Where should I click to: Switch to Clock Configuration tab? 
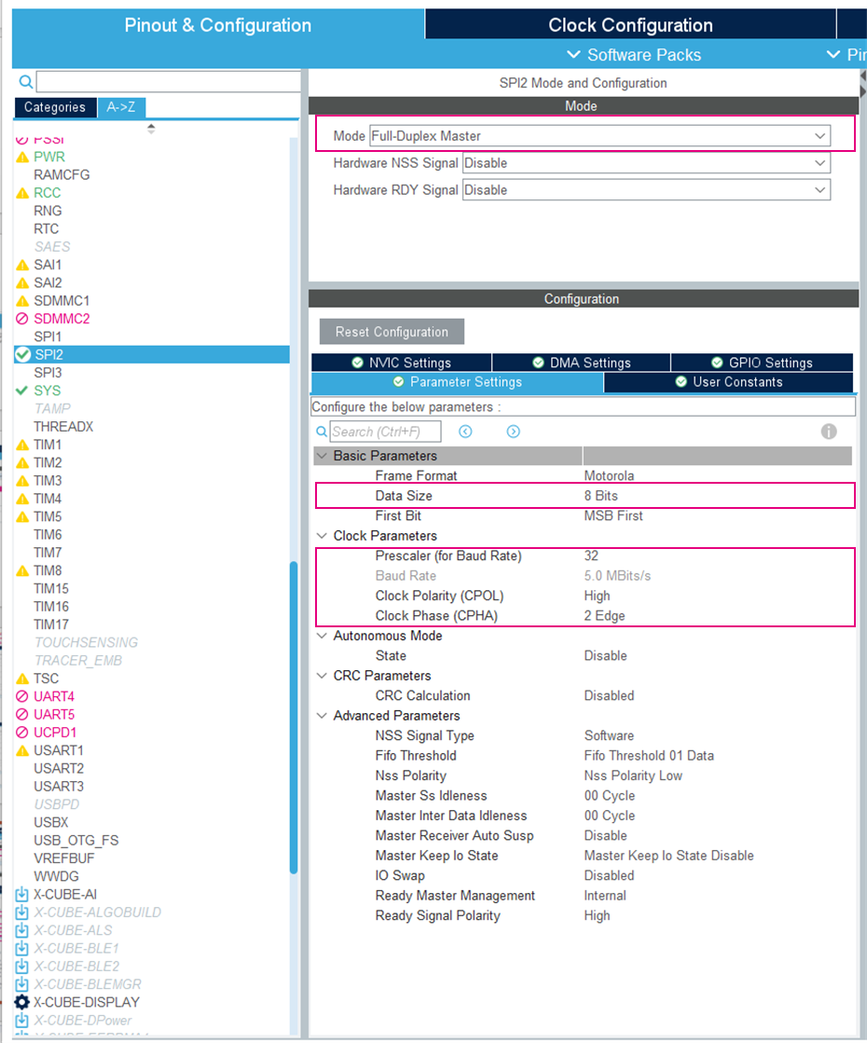(630, 24)
